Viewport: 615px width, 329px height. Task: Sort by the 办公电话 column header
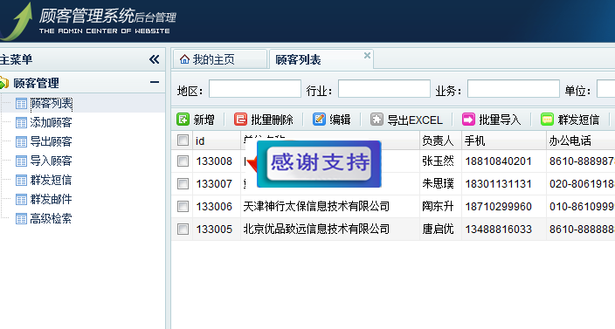[x=581, y=141]
